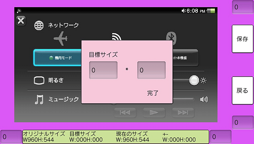Click the network globe icon

(x=39, y=25)
